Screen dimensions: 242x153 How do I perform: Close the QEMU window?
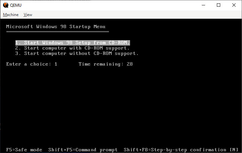[234, 5]
